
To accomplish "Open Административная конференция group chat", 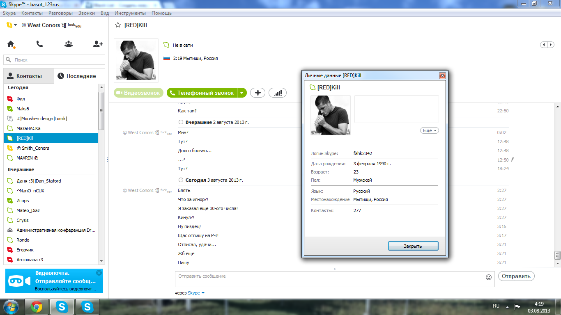I will [x=51, y=230].
